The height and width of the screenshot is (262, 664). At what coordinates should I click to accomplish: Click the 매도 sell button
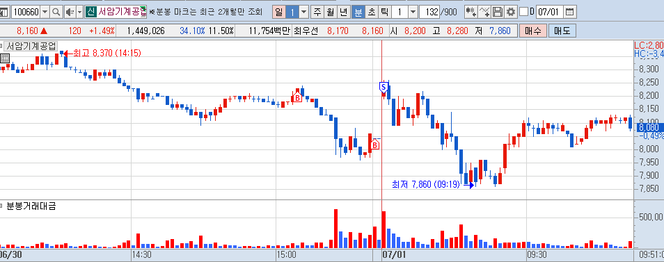562,31
